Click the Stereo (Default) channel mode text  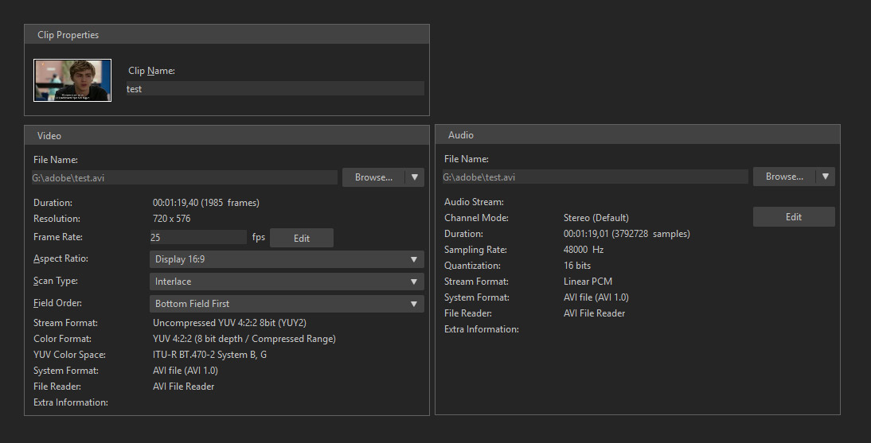[596, 218]
